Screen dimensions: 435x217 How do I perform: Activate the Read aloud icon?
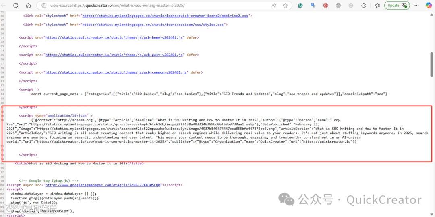click(274, 6)
